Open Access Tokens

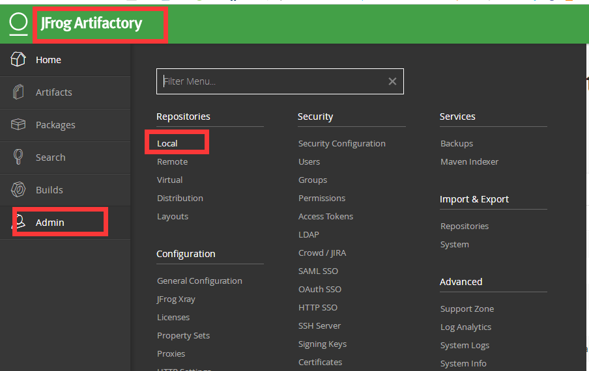(326, 217)
